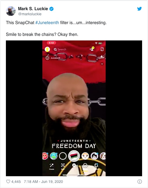148x188 pixels.
Task: Click the Twitter bird logo
Action: (139, 9)
